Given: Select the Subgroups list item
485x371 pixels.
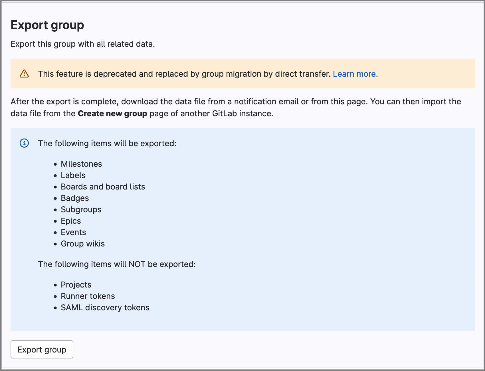Looking at the screenshot, I should coord(81,209).
